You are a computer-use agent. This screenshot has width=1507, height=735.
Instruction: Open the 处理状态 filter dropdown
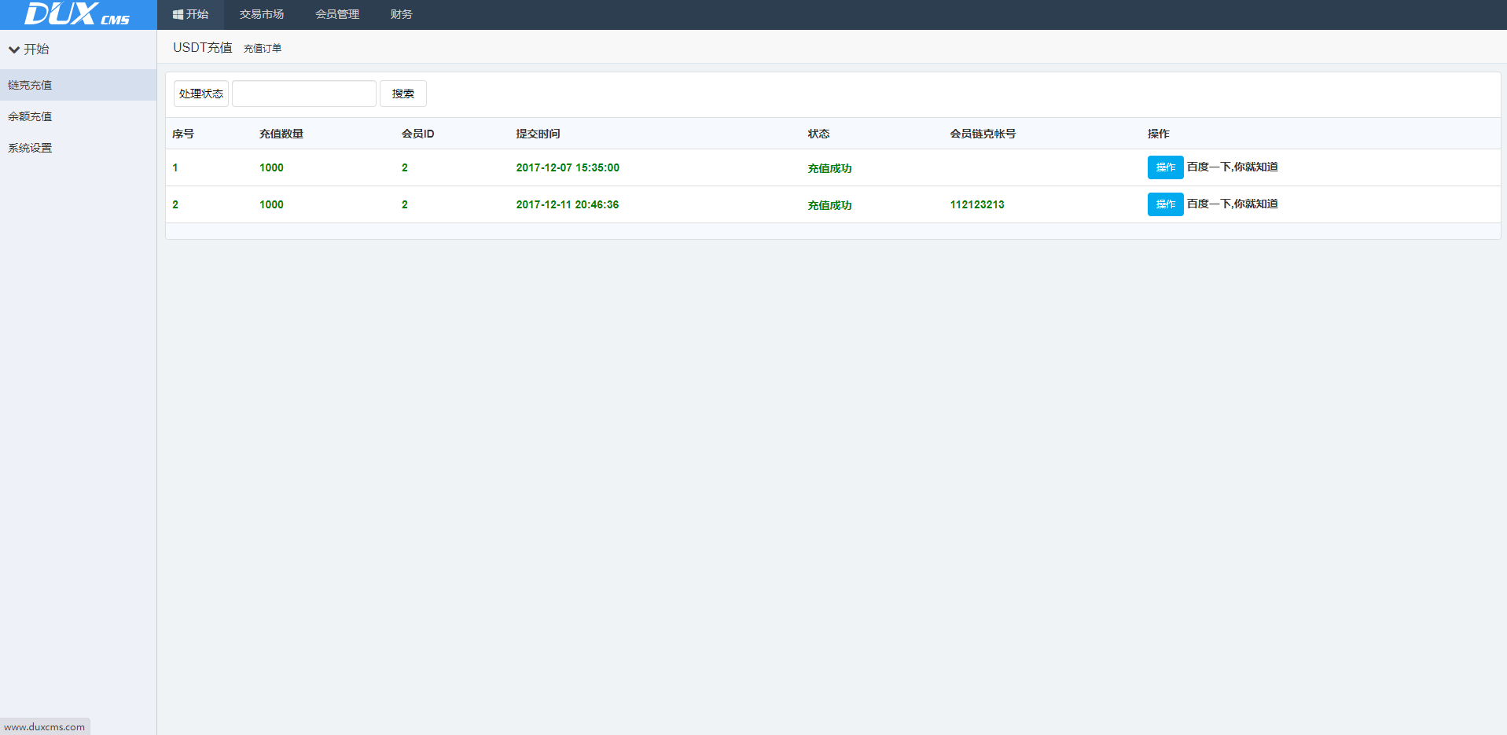point(200,94)
